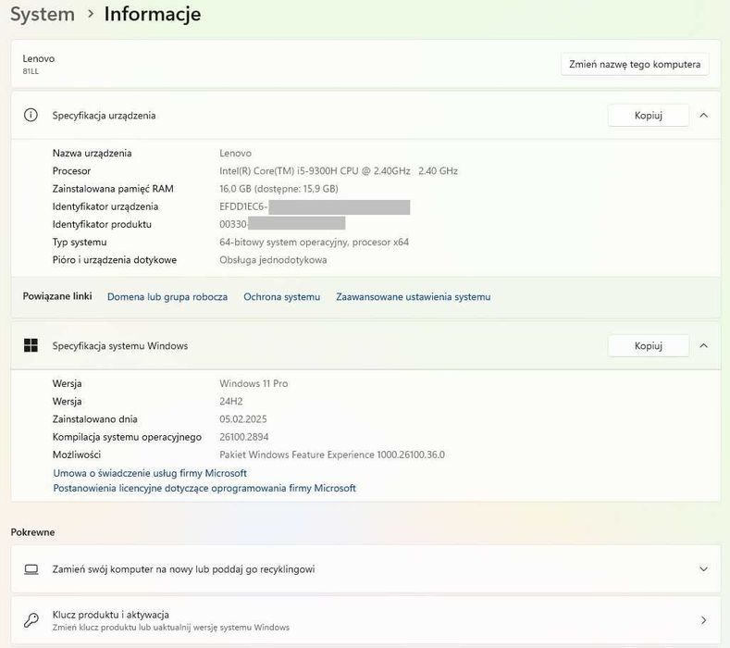Select 'Zainstalowana pamięć RAM' label
This screenshot has height=648, width=730.
click(x=113, y=189)
